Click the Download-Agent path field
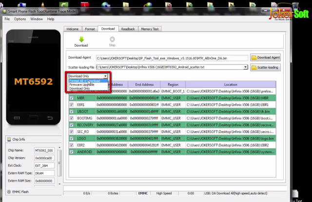Viewport: 312px width, 202px height. 172,58
